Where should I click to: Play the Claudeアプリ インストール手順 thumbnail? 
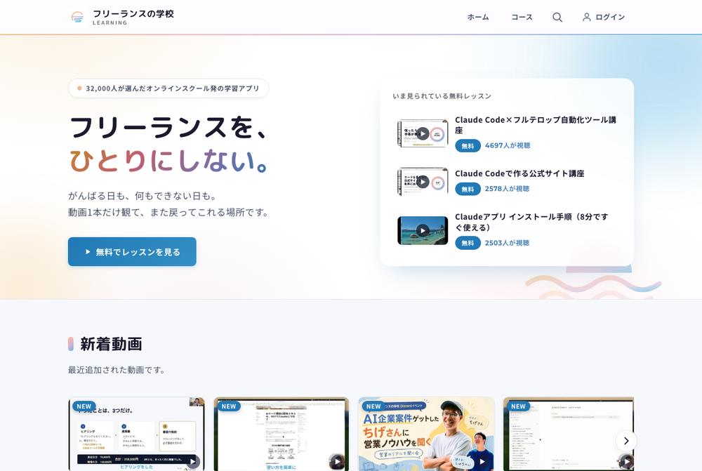coord(423,230)
